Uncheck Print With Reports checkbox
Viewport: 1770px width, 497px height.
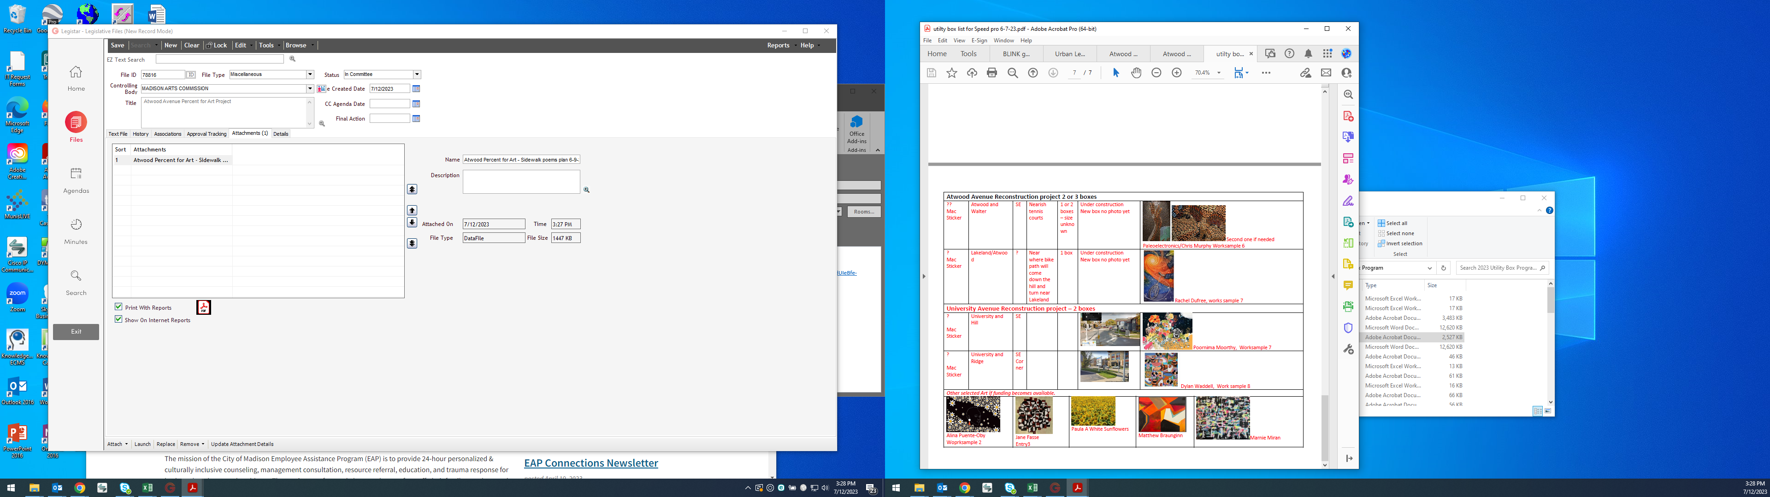point(119,307)
